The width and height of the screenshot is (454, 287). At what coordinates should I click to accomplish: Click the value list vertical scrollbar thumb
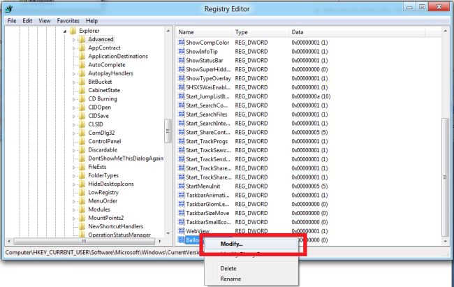(x=446, y=177)
